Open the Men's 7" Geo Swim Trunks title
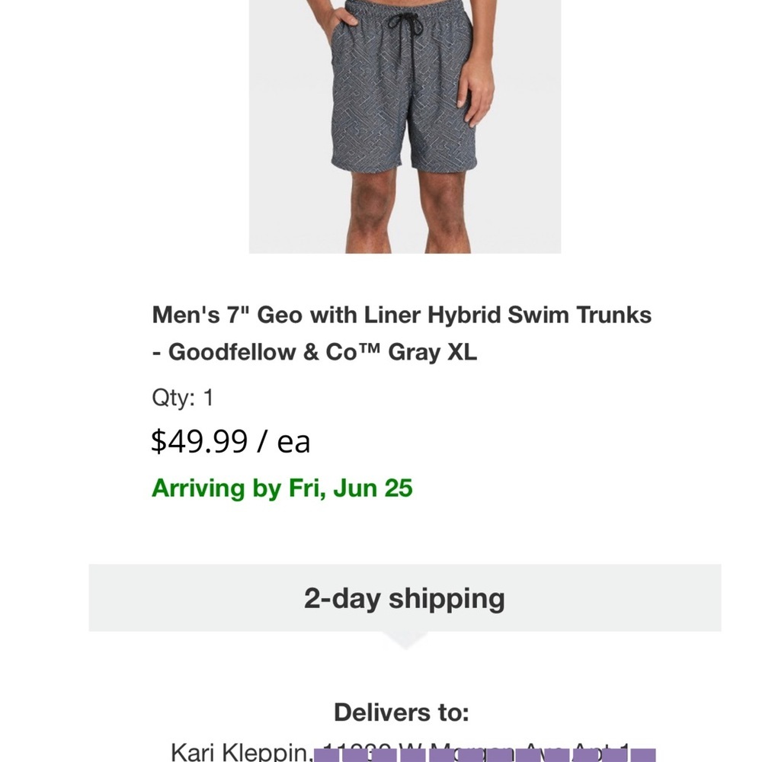This screenshot has height=762, width=762. (402, 315)
